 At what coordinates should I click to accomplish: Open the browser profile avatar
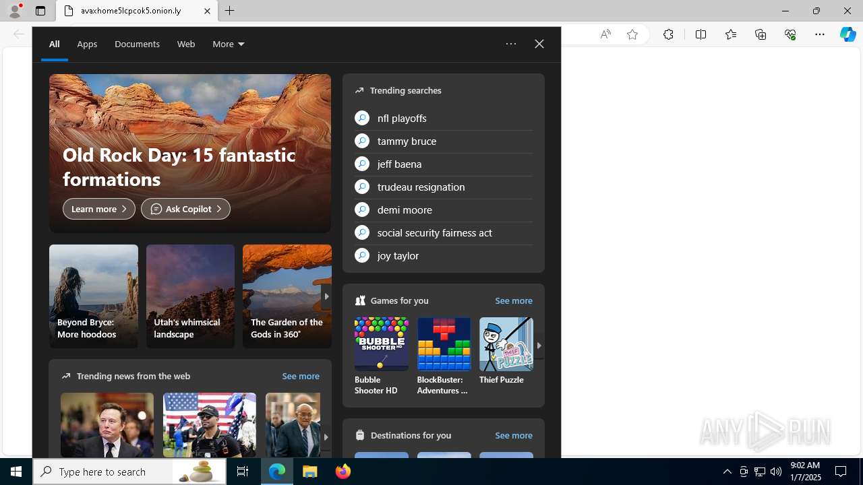coord(15,11)
